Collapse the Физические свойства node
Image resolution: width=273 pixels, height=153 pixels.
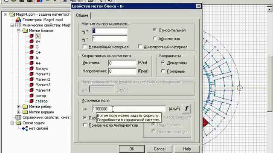click(12, 25)
